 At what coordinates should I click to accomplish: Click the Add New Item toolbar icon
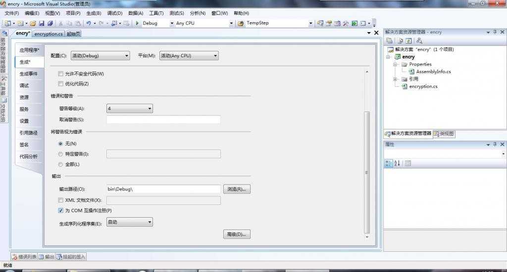(x=20, y=23)
